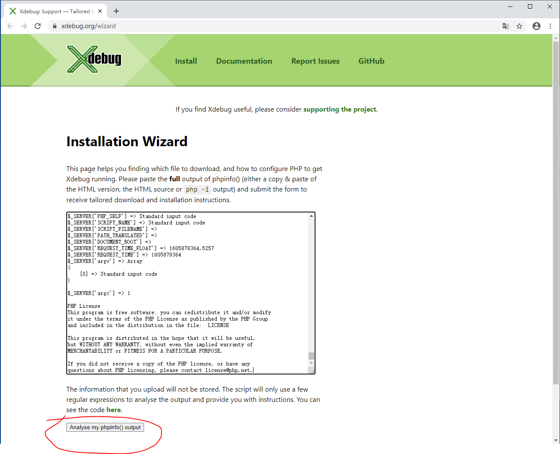This screenshot has height=454, width=560.
Task: Open a new browser tab
Action: pos(116,11)
